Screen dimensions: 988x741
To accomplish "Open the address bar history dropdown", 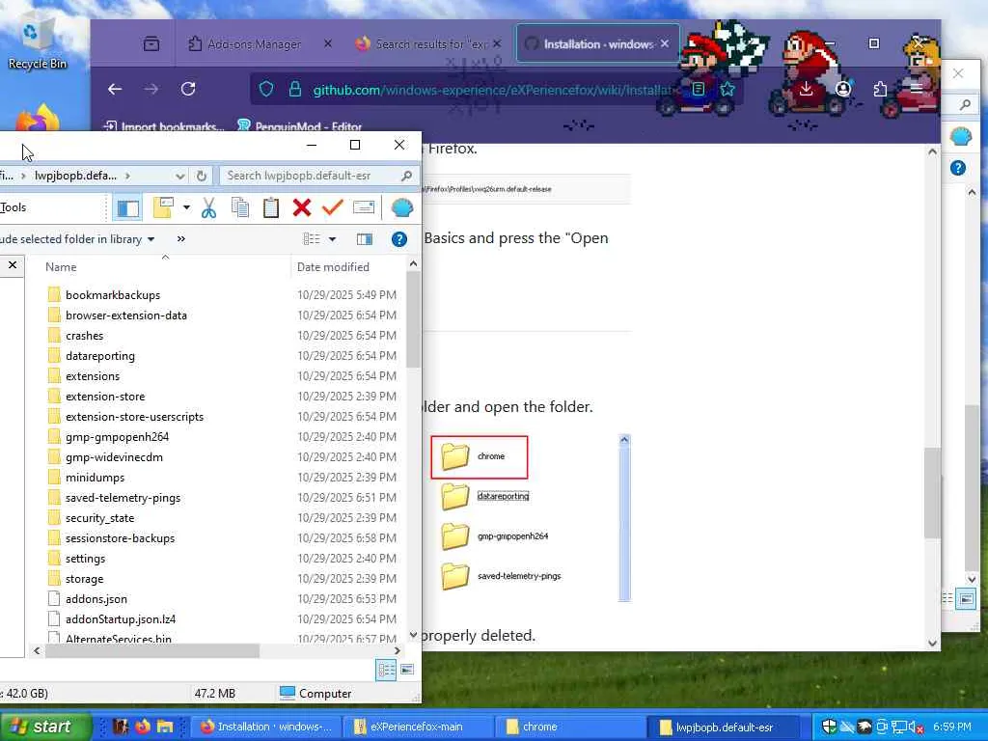I will pos(179,176).
